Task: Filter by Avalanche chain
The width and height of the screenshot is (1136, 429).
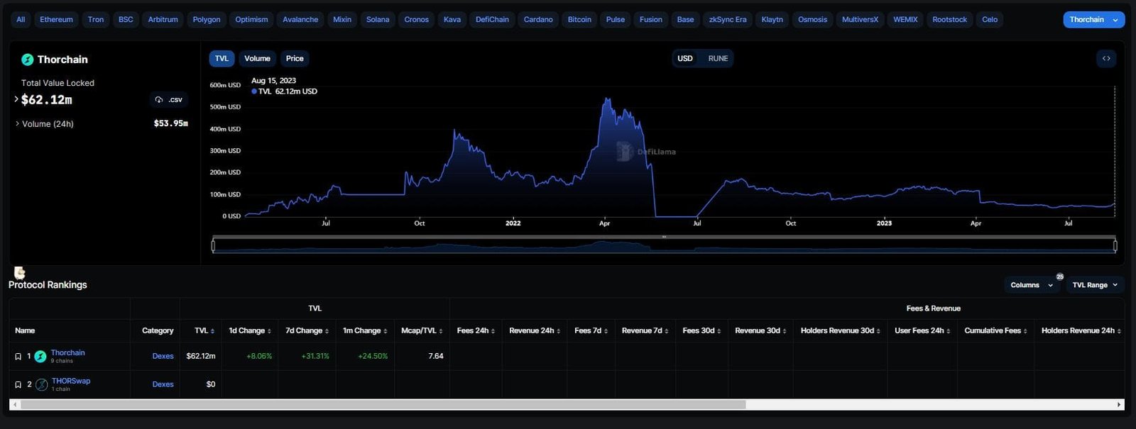Action: (300, 20)
